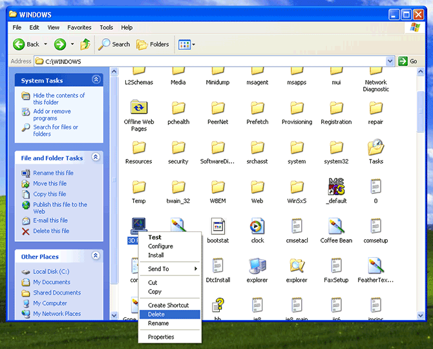433x349 pixels.
Task: Select the system32 folder icon
Action: coord(336,147)
